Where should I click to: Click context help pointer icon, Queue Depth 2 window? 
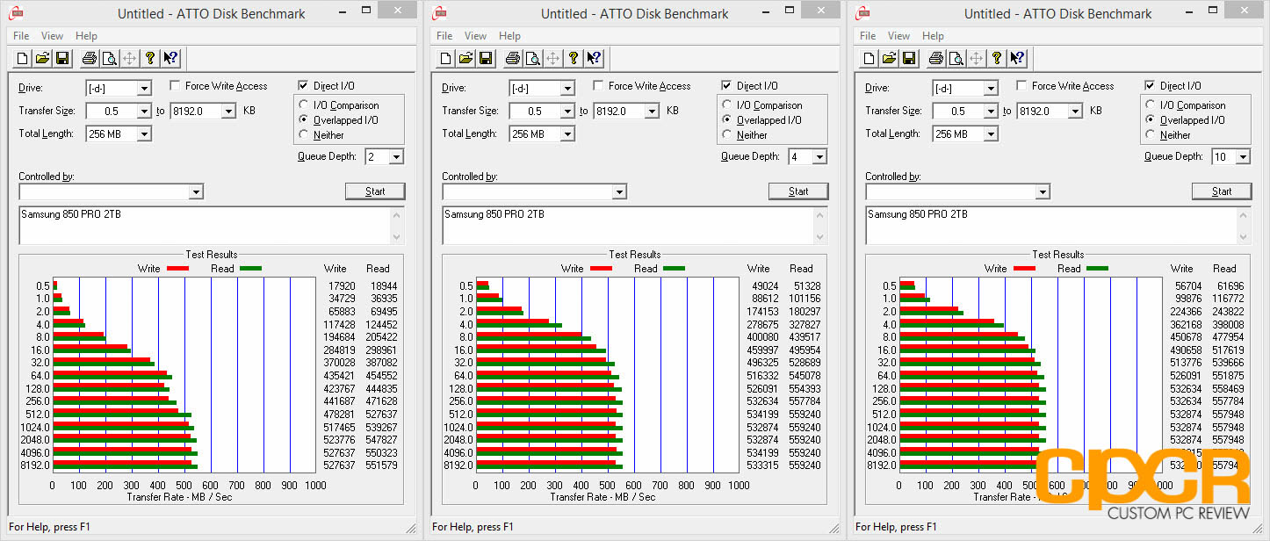click(170, 59)
